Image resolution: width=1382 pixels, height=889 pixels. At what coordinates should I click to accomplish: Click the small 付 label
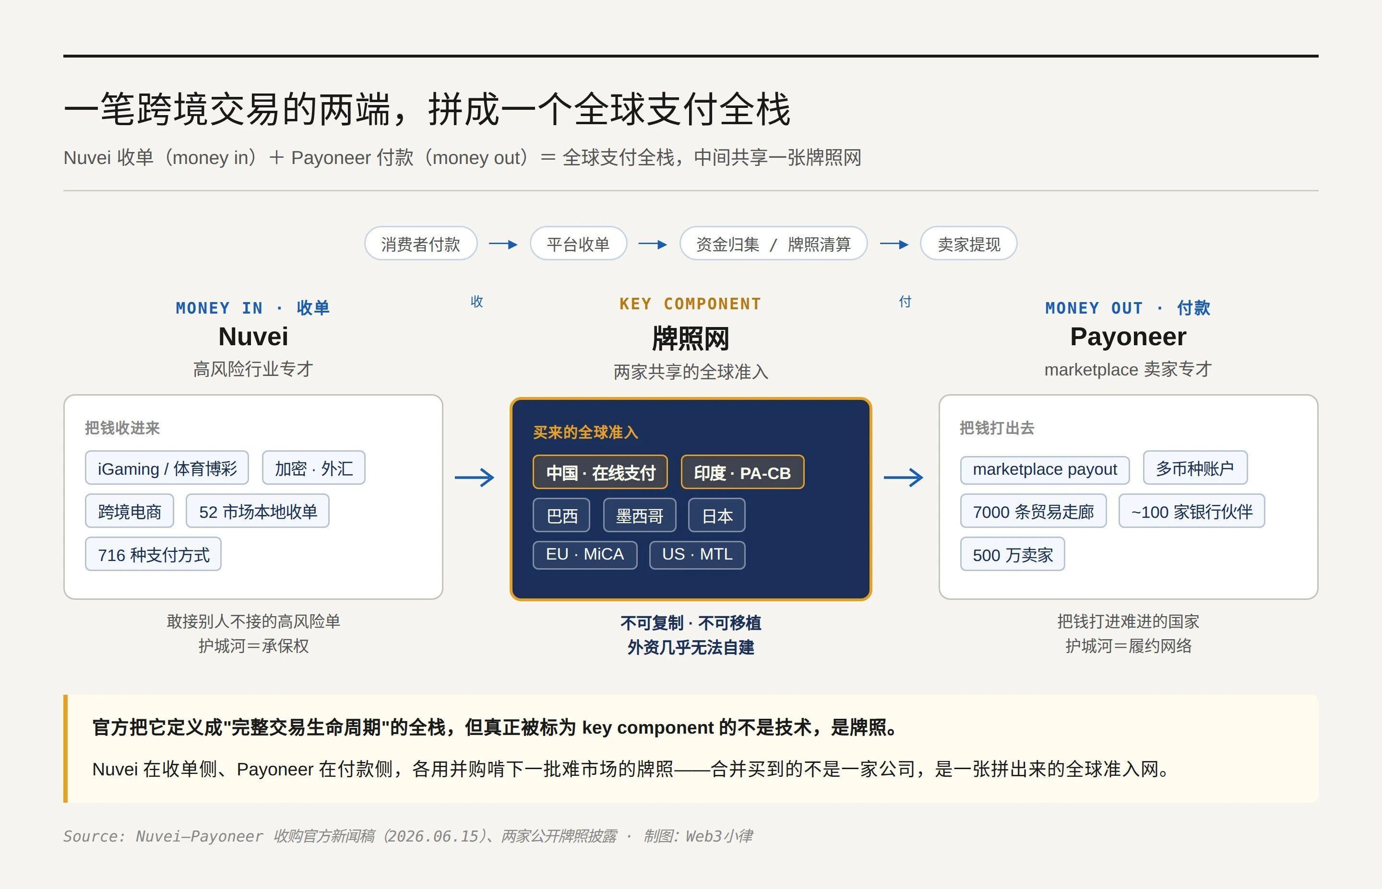coord(905,301)
